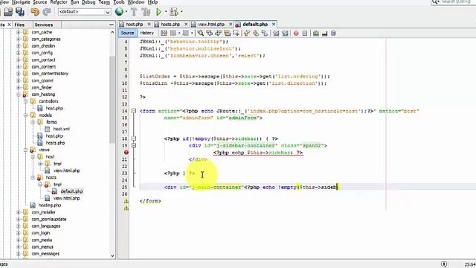The height and width of the screenshot is (268, 476).
Task: Click the Forward navigation icon in editor toolbar
Action: pos(185,33)
